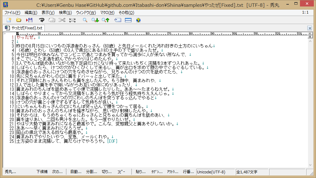This screenshot has width=316, height=178.
Task: Click the 分割... split button in status bar
Action: pos(91,172)
